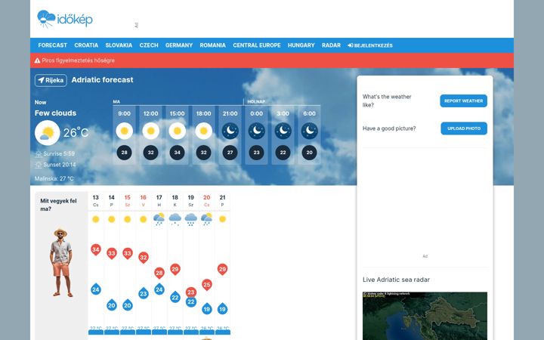544x340 pixels.
Task: Open CENTRAL EUROPE menu item
Action: click(257, 45)
